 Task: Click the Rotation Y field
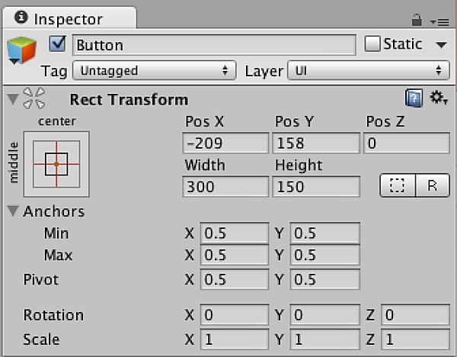click(x=325, y=315)
